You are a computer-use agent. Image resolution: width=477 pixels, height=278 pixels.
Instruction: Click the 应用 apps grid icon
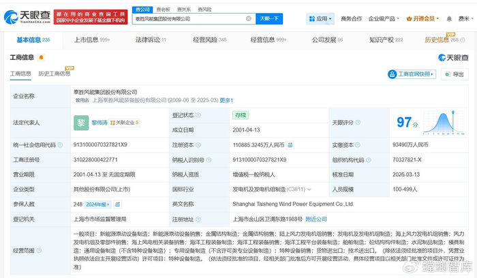(x=316, y=19)
